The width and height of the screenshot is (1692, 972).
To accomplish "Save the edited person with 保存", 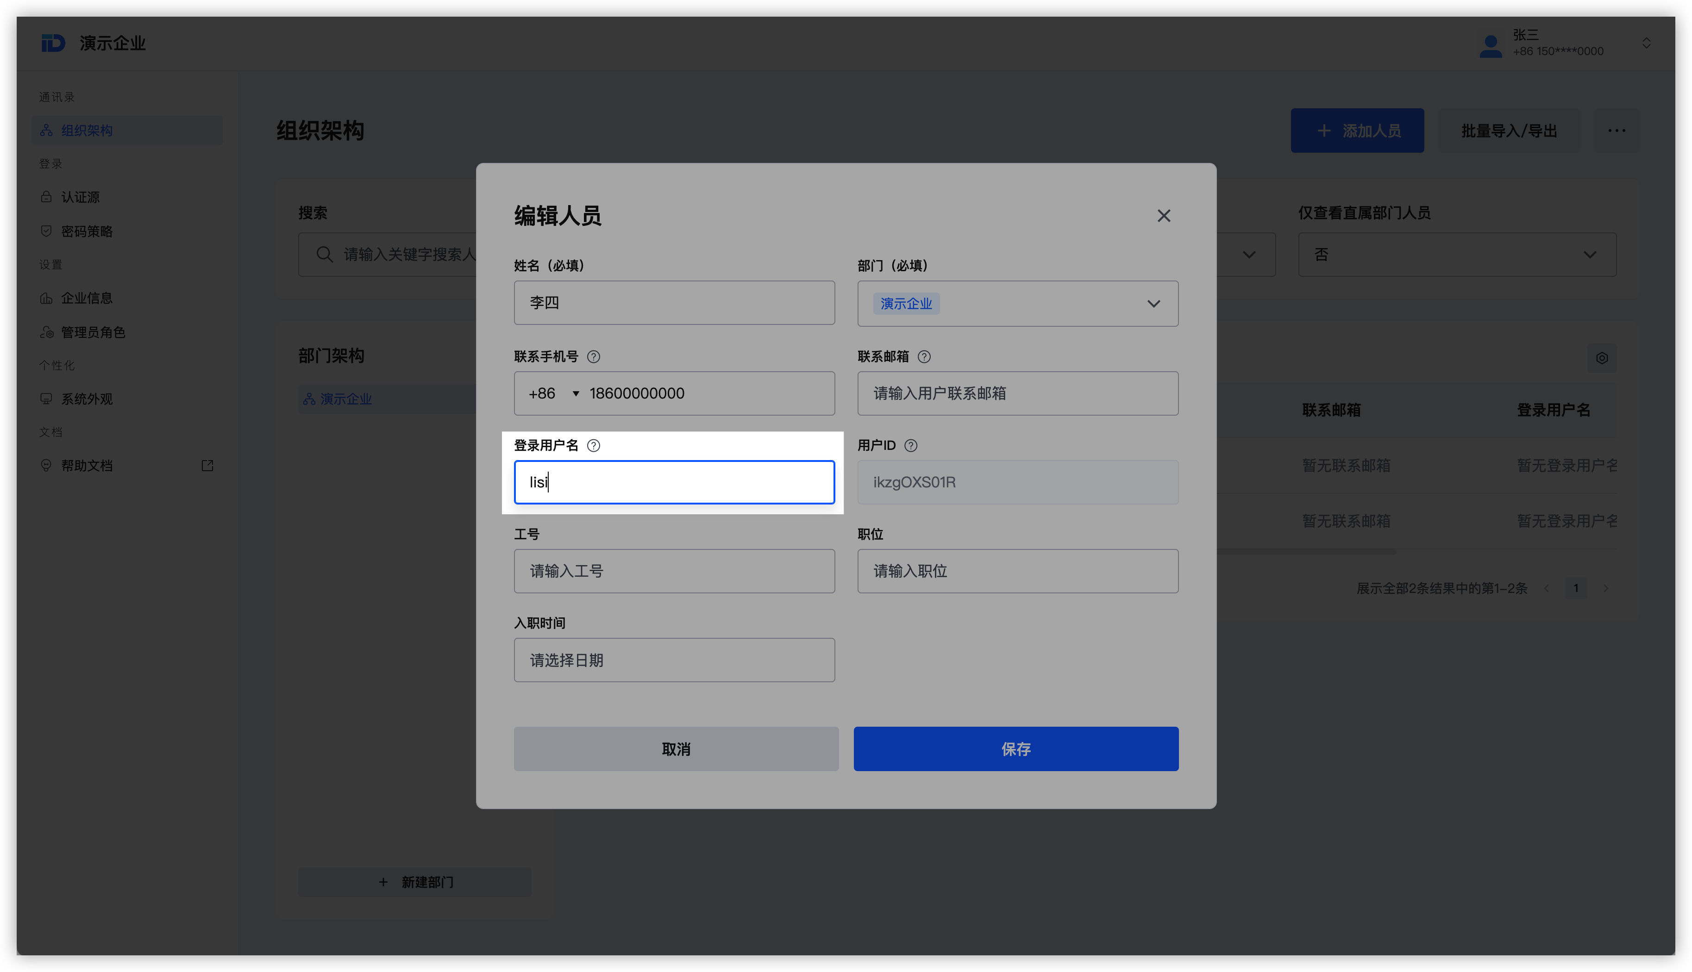I will [x=1015, y=749].
